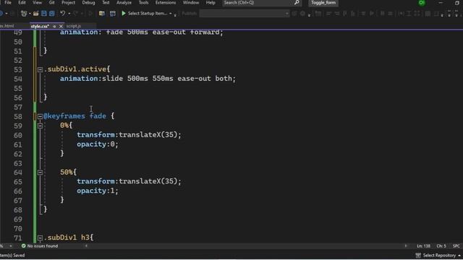Click the pin icon on the style.css tab
Image resolution: width=463 pixels, height=260 pixels.
[54, 26]
